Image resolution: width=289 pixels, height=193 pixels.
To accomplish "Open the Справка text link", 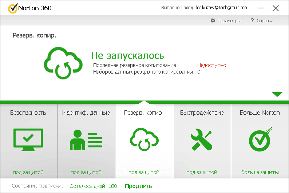I will coord(265,21).
